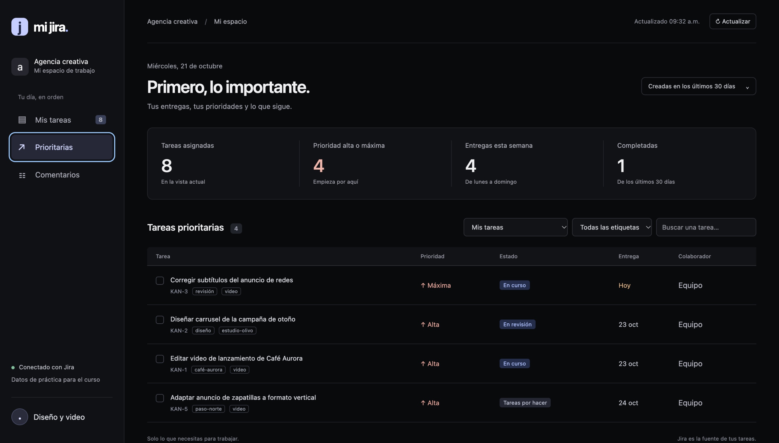
Task: Click the Tareas por hacer status badge
Action: click(525, 403)
